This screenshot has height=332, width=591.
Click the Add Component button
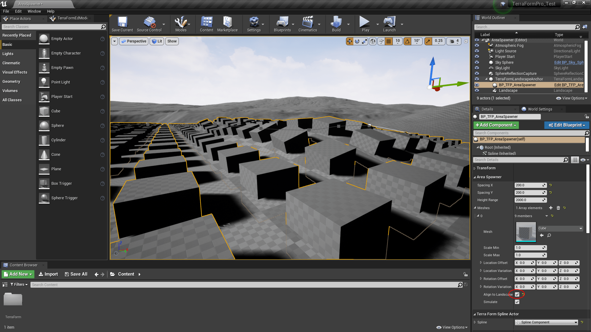tap(496, 125)
